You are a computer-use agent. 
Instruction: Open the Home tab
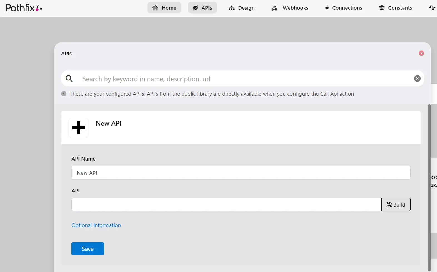[164, 8]
